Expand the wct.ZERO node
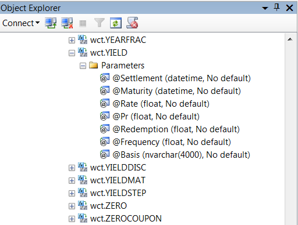Screen dimensions: 298x225 click(x=72, y=206)
